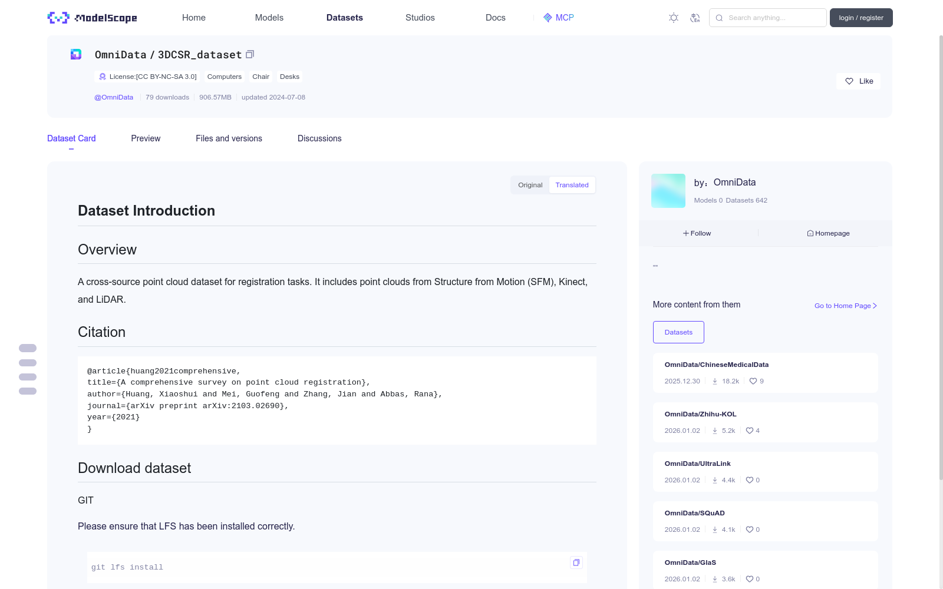Toggle the light/dark theme sun icon
This screenshot has height=589, width=943.
[x=674, y=18]
